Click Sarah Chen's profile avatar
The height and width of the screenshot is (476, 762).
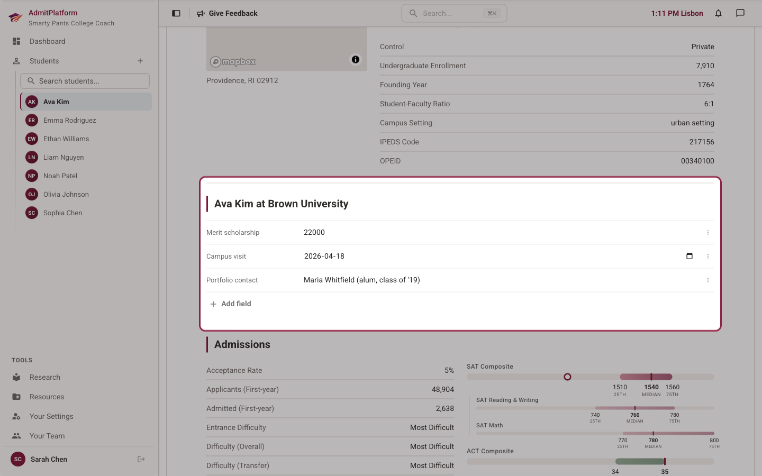[18, 459]
